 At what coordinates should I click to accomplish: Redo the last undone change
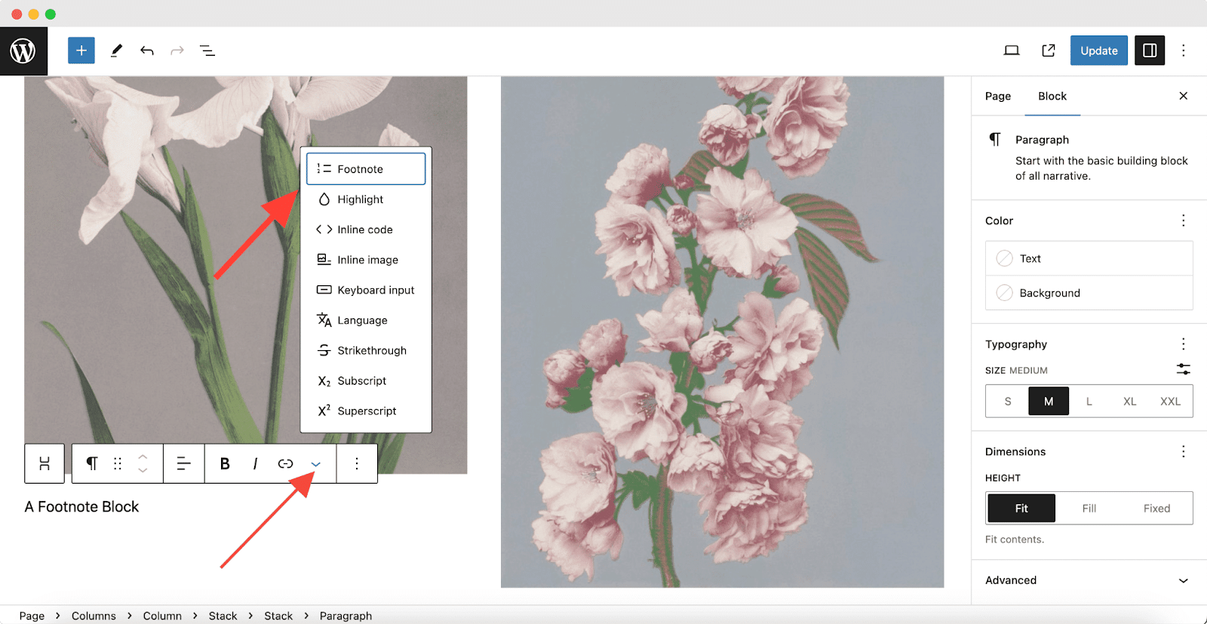coord(177,51)
